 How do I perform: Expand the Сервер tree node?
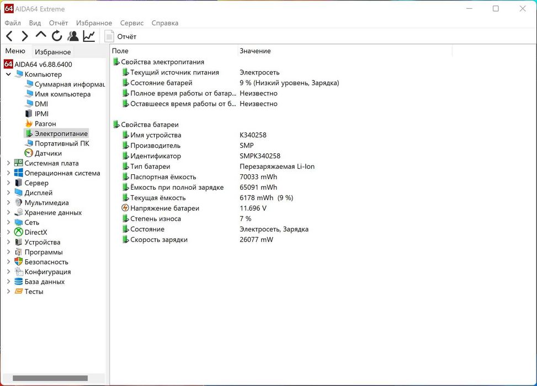point(9,183)
